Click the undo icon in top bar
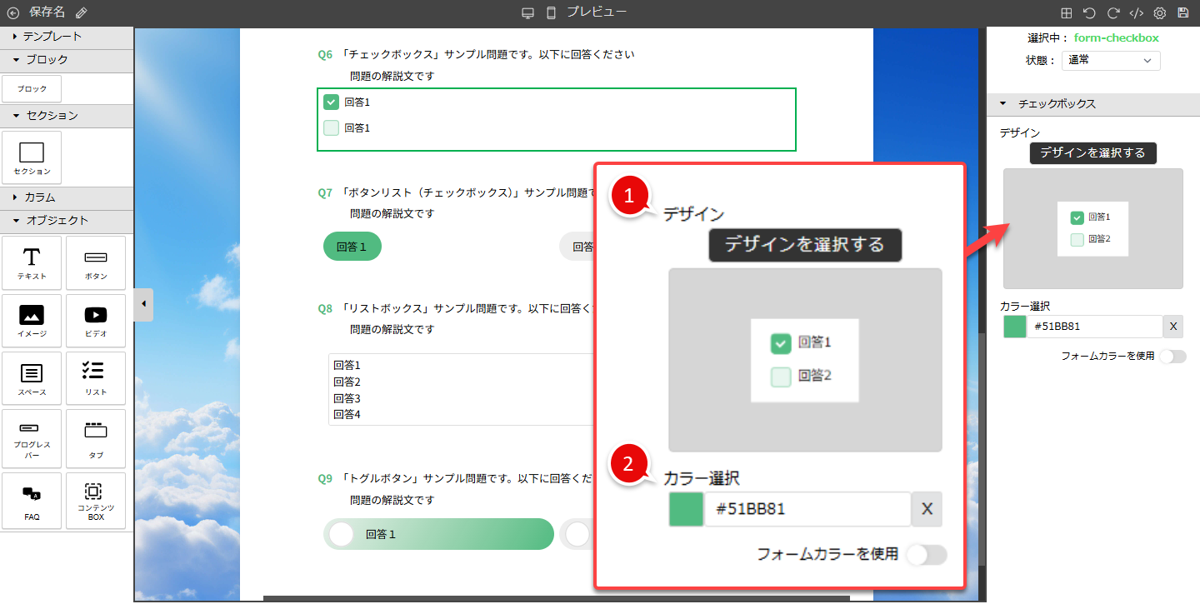The width and height of the screenshot is (1200, 609). pos(1089,12)
